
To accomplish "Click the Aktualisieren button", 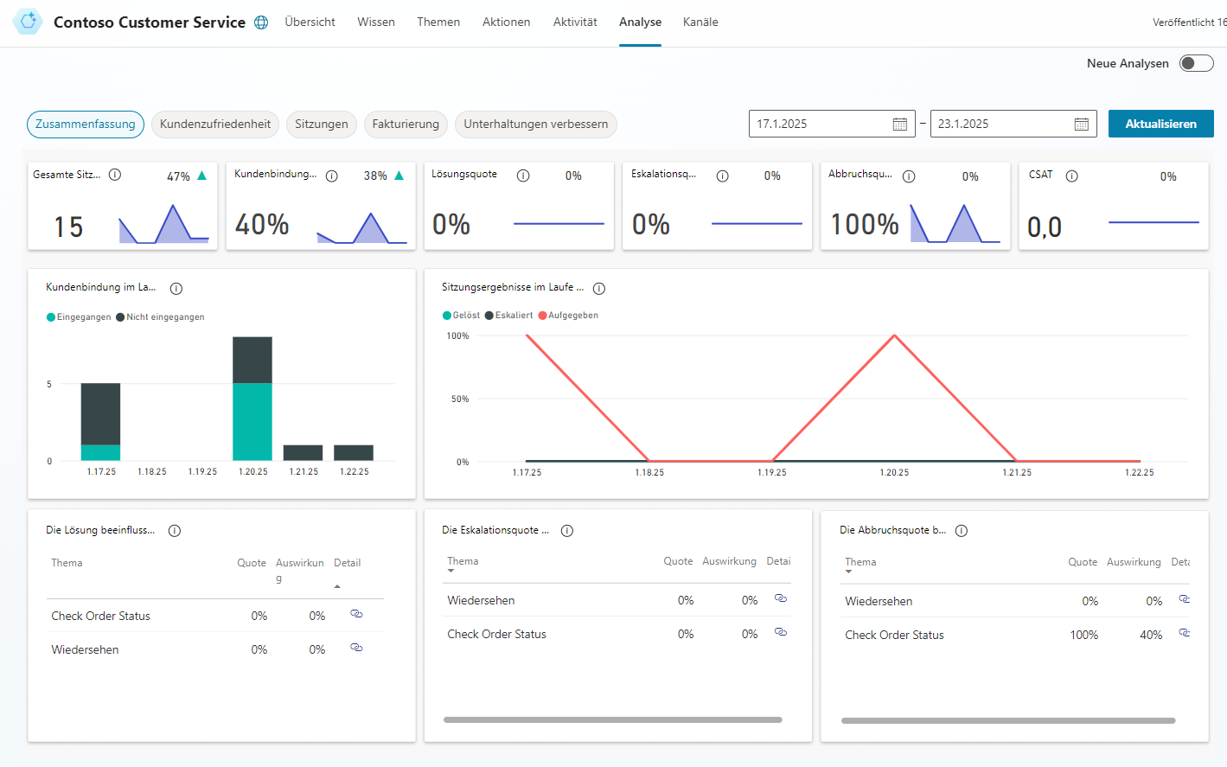I will pyautogui.click(x=1161, y=124).
